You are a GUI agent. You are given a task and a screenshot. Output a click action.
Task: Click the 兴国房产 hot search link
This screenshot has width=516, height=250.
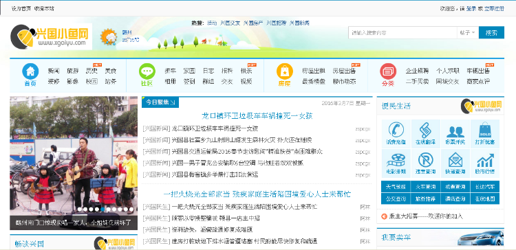253,23
